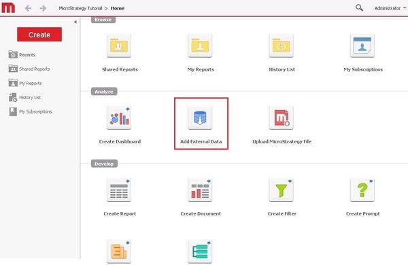Click the Create Prompt question mark icon
This screenshot has width=408, height=265.
click(362, 190)
